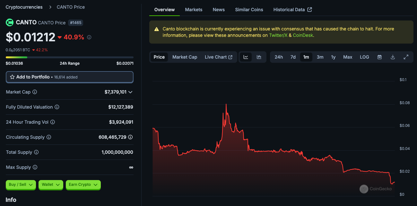Click the 1,000,000,000 total supply value
Image resolution: width=417 pixels, height=206 pixels.
click(117, 152)
